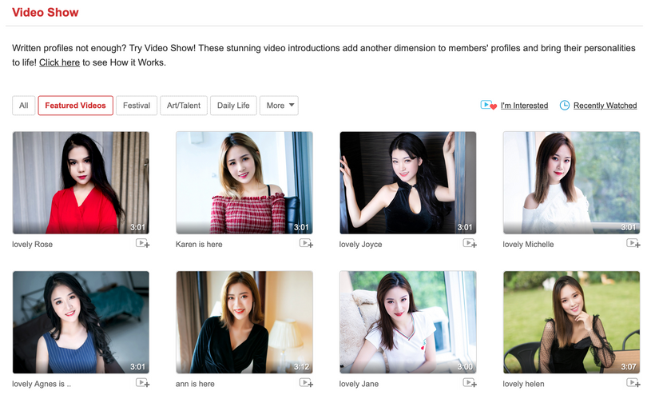Play the lovely Agnes video thumbnail
This screenshot has height=399, width=655.
[x=81, y=322]
